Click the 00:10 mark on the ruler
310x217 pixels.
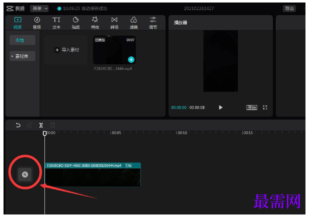click(x=182, y=133)
